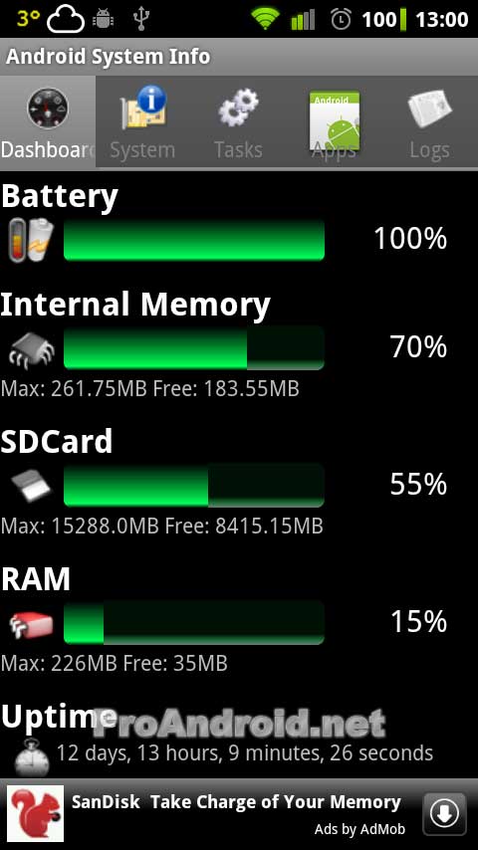Tap the Wi-Fi icon in status bar

point(264,20)
